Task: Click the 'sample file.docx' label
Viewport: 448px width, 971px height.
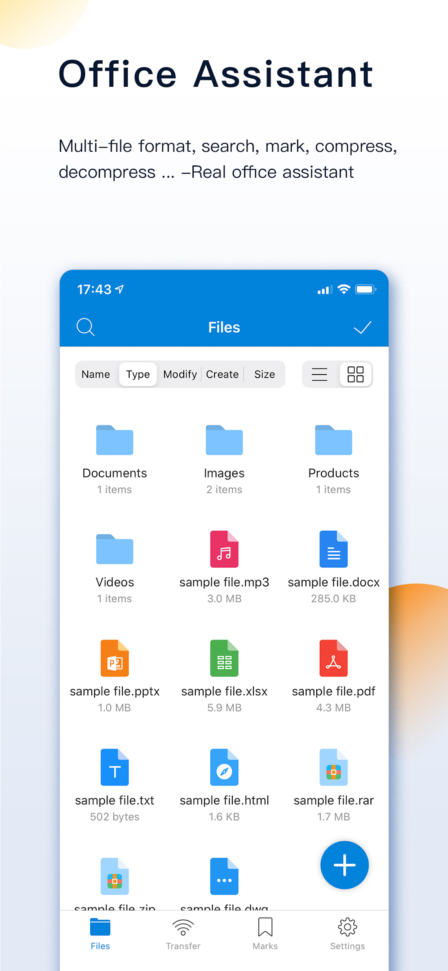Action: pos(334,582)
